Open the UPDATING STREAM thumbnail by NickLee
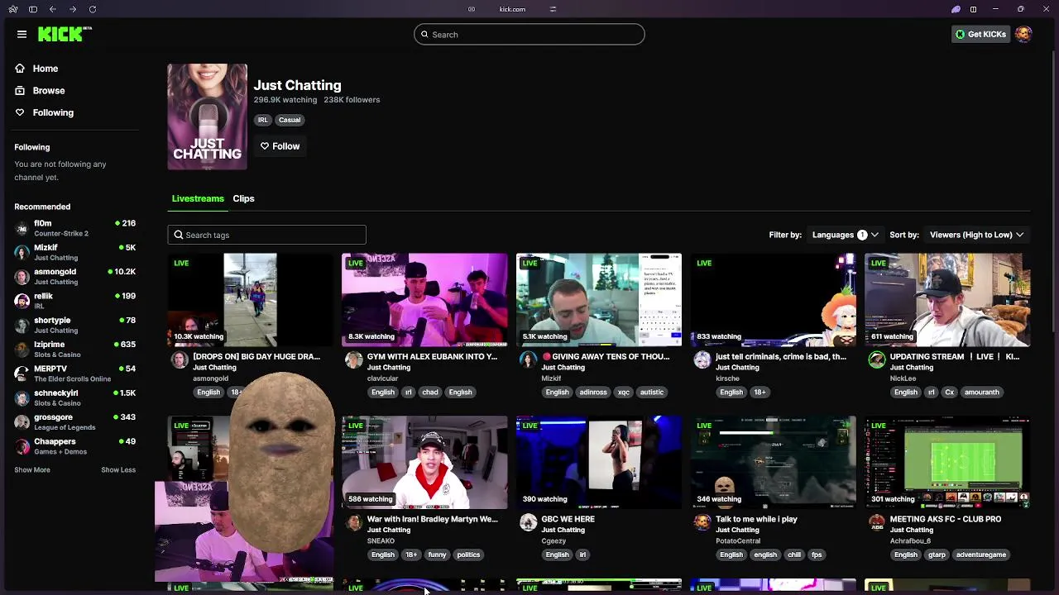1059x595 pixels. pyautogui.click(x=947, y=300)
